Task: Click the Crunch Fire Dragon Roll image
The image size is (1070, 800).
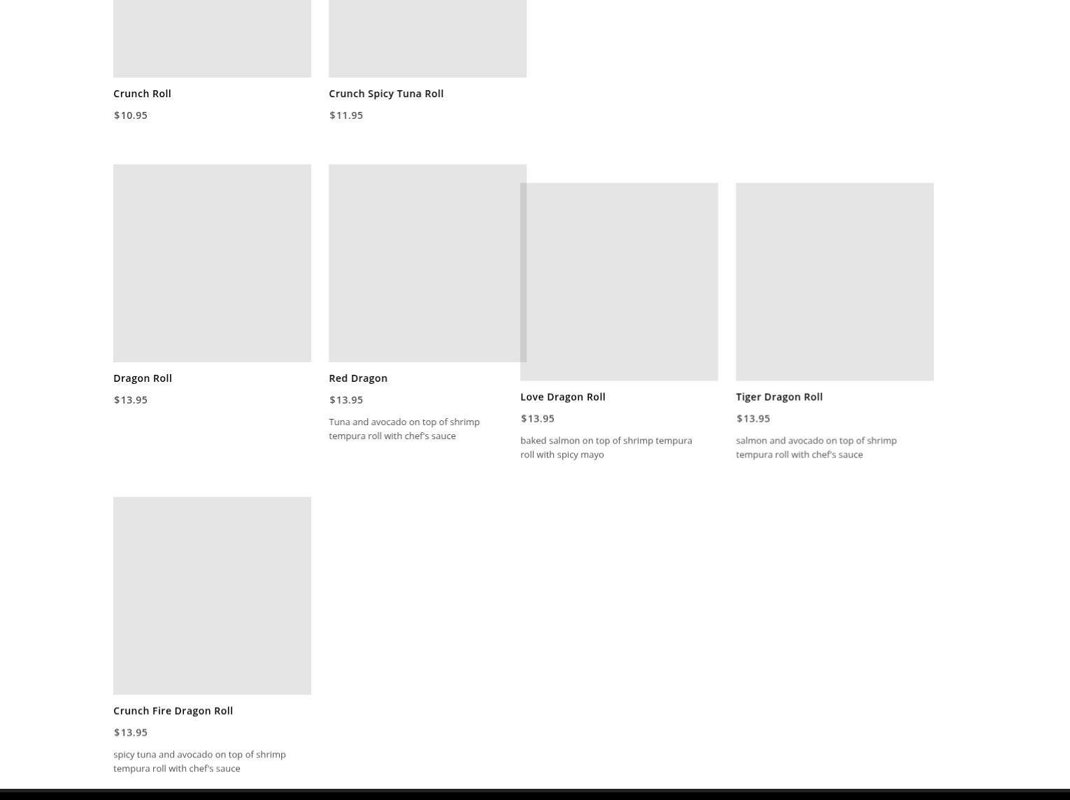Action: point(212,595)
